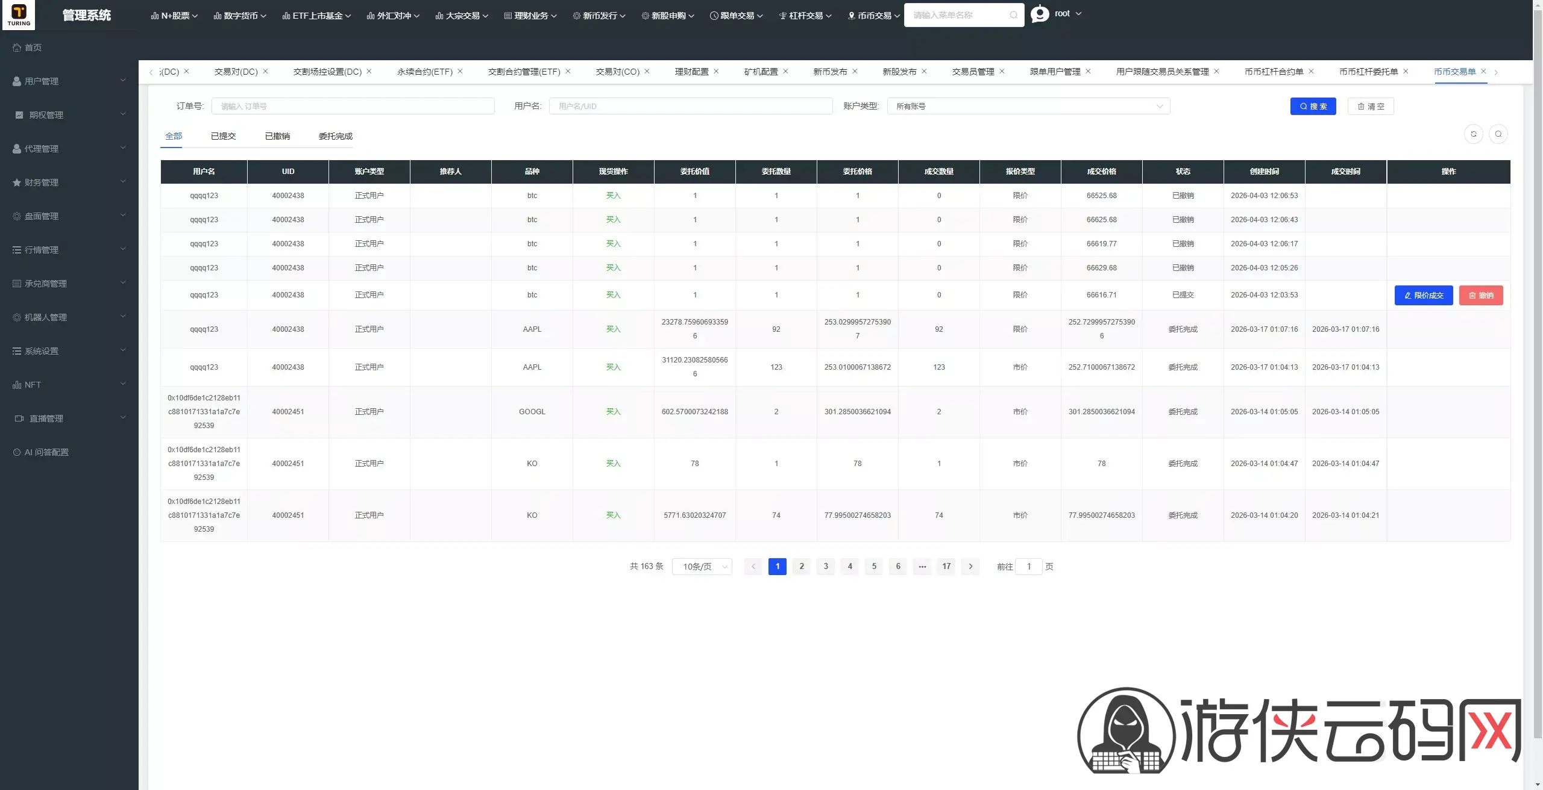
Task: Go to page 2
Action: point(802,567)
